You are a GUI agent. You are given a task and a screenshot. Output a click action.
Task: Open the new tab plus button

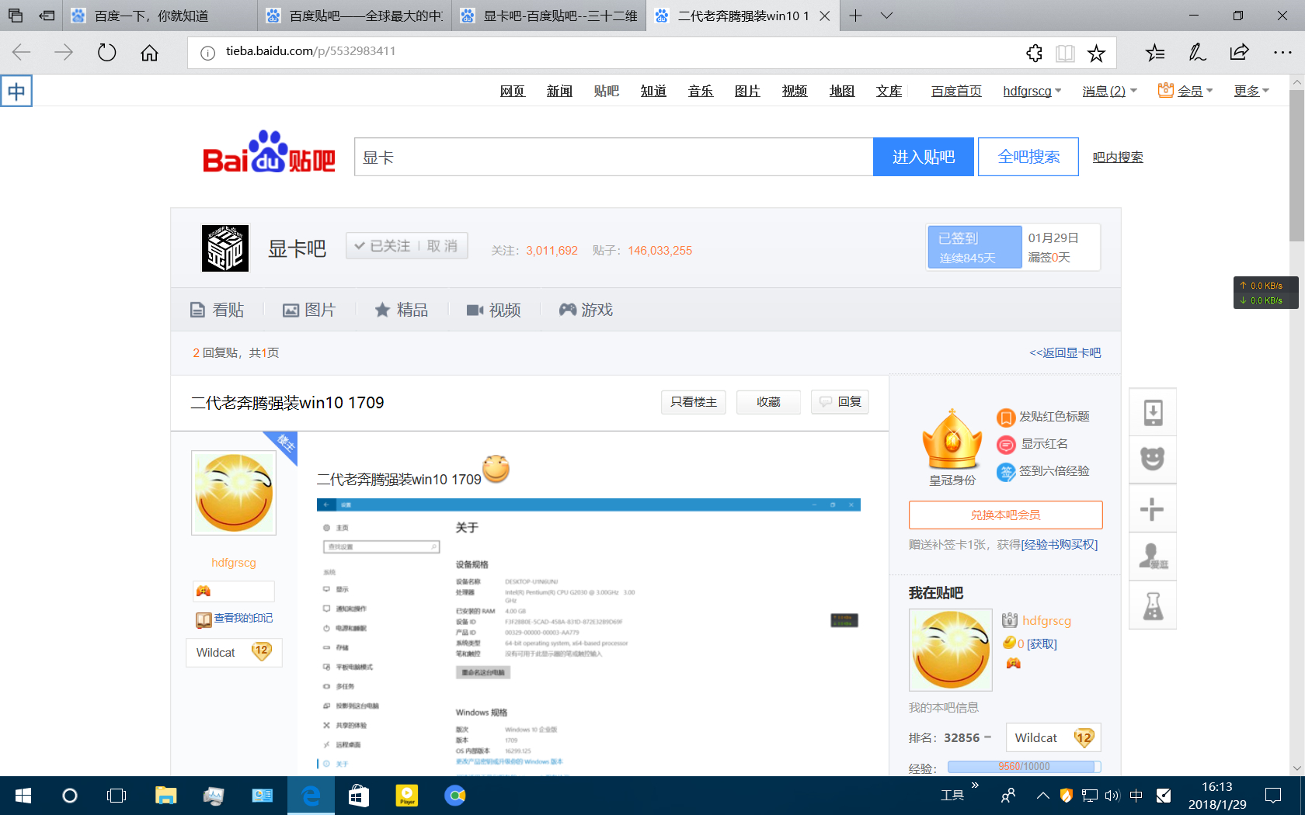pos(855,16)
